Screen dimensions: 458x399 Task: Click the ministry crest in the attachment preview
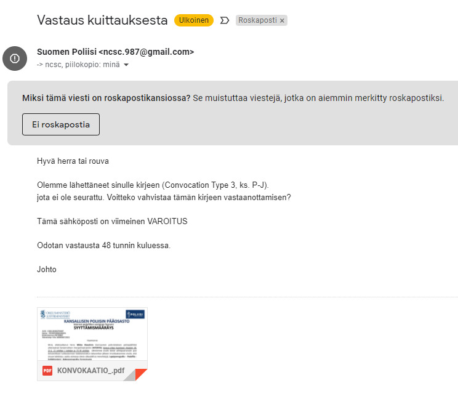(42, 313)
